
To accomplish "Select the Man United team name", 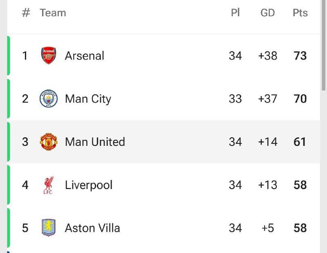I will tap(95, 142).
